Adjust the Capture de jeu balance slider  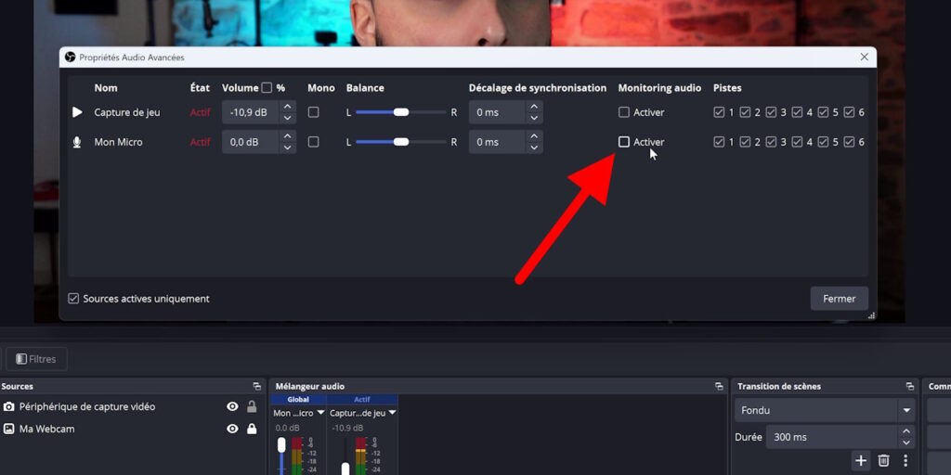click(401, 112)
